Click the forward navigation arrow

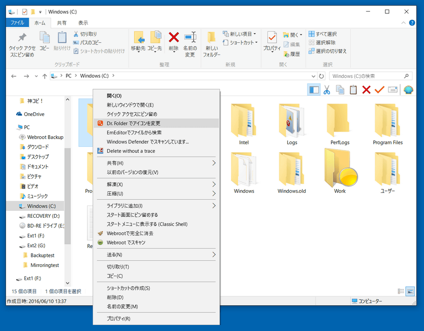point(26,76)
